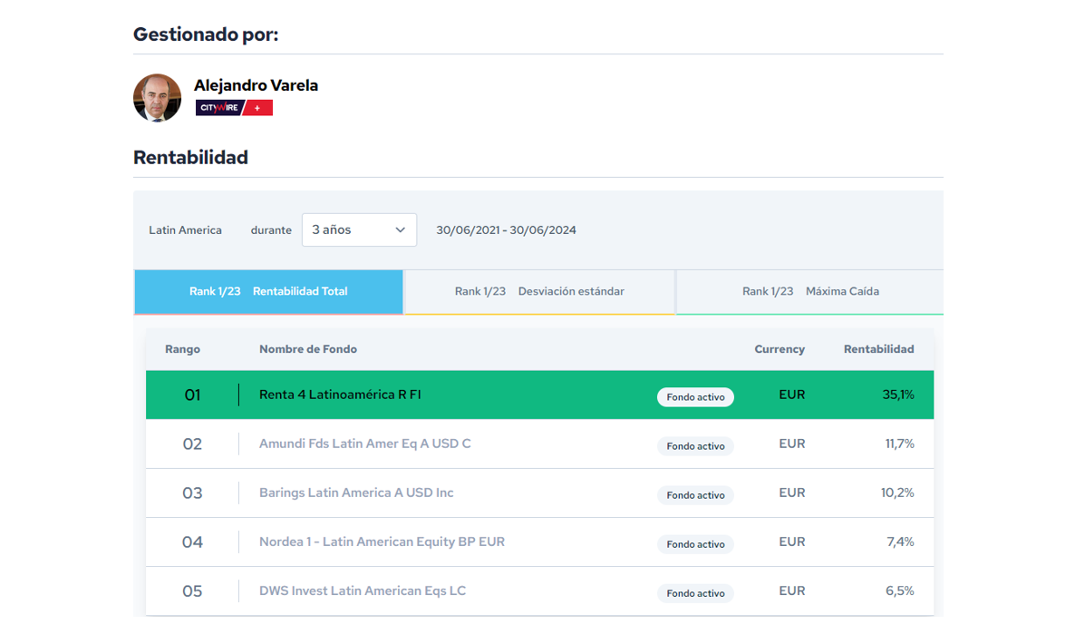This screenshot has width=1075, height=634.
Task: Click rank number 05
Action: point(193,591)
